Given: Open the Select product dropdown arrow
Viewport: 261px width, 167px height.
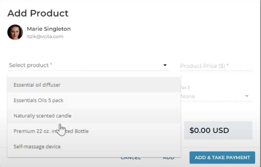Looking at the screenshot, I should [x=165, y=65].
